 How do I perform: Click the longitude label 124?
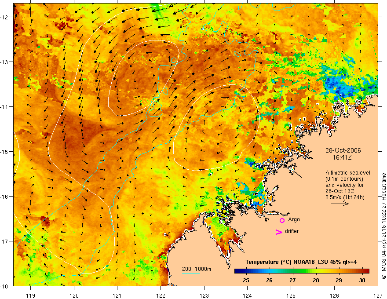pos(248,295)
